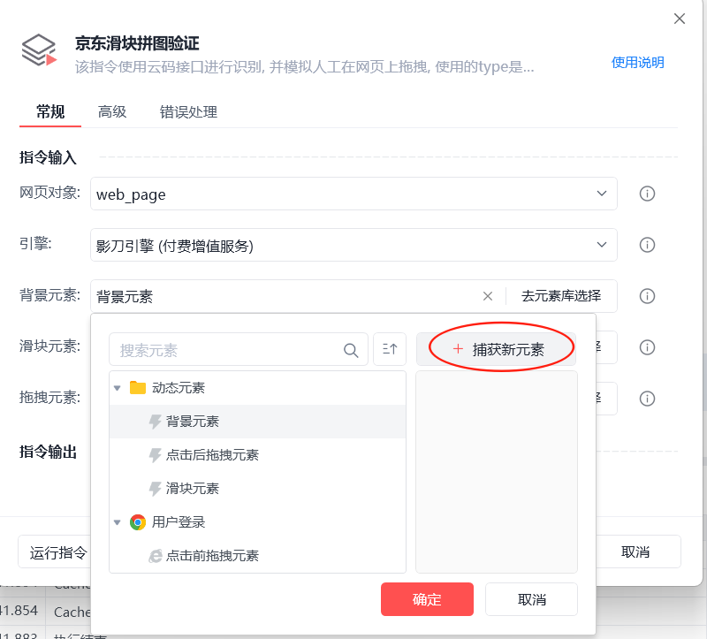
Task: Select 滑块元素 in element tree
Action: click(x=257, y=489)
